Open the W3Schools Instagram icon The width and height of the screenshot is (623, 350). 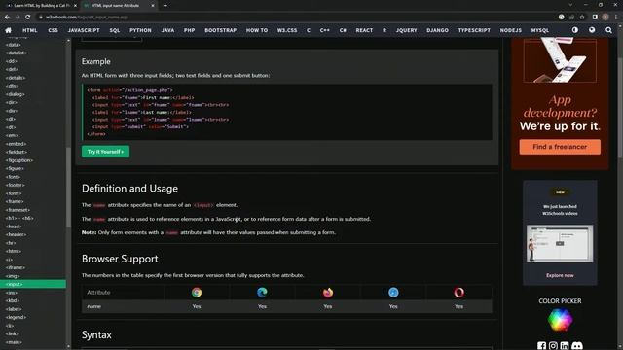point(553,346)
